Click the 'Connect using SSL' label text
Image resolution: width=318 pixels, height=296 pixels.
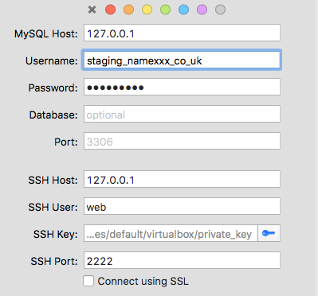click(x=143, y=282)
